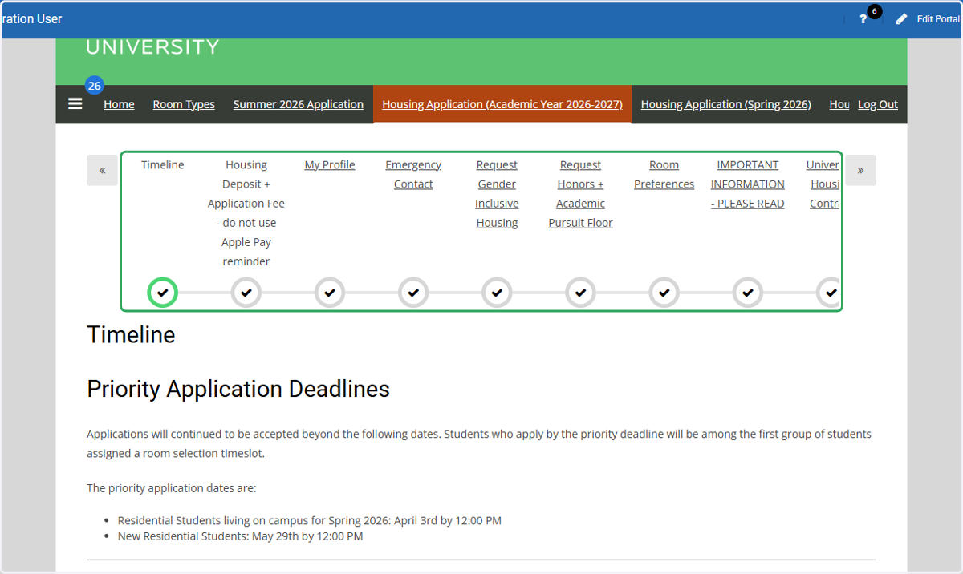Screen dimensions: 963x574
Task: Click the checkmark circle under Housing Deposit
Action: [x=246, y=293]
